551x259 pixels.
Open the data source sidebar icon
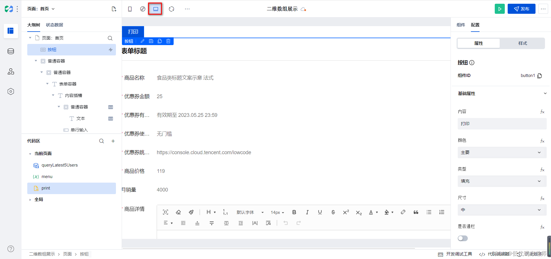click(11, 51)
